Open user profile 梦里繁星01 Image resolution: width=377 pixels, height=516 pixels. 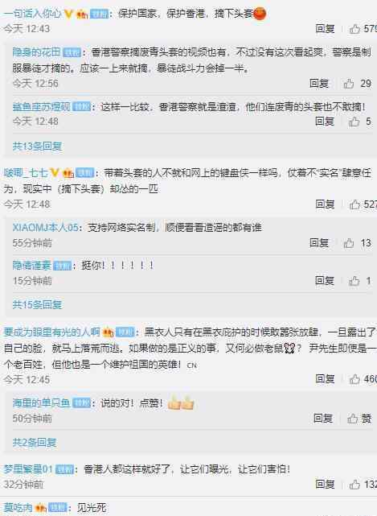click(28, 469)
